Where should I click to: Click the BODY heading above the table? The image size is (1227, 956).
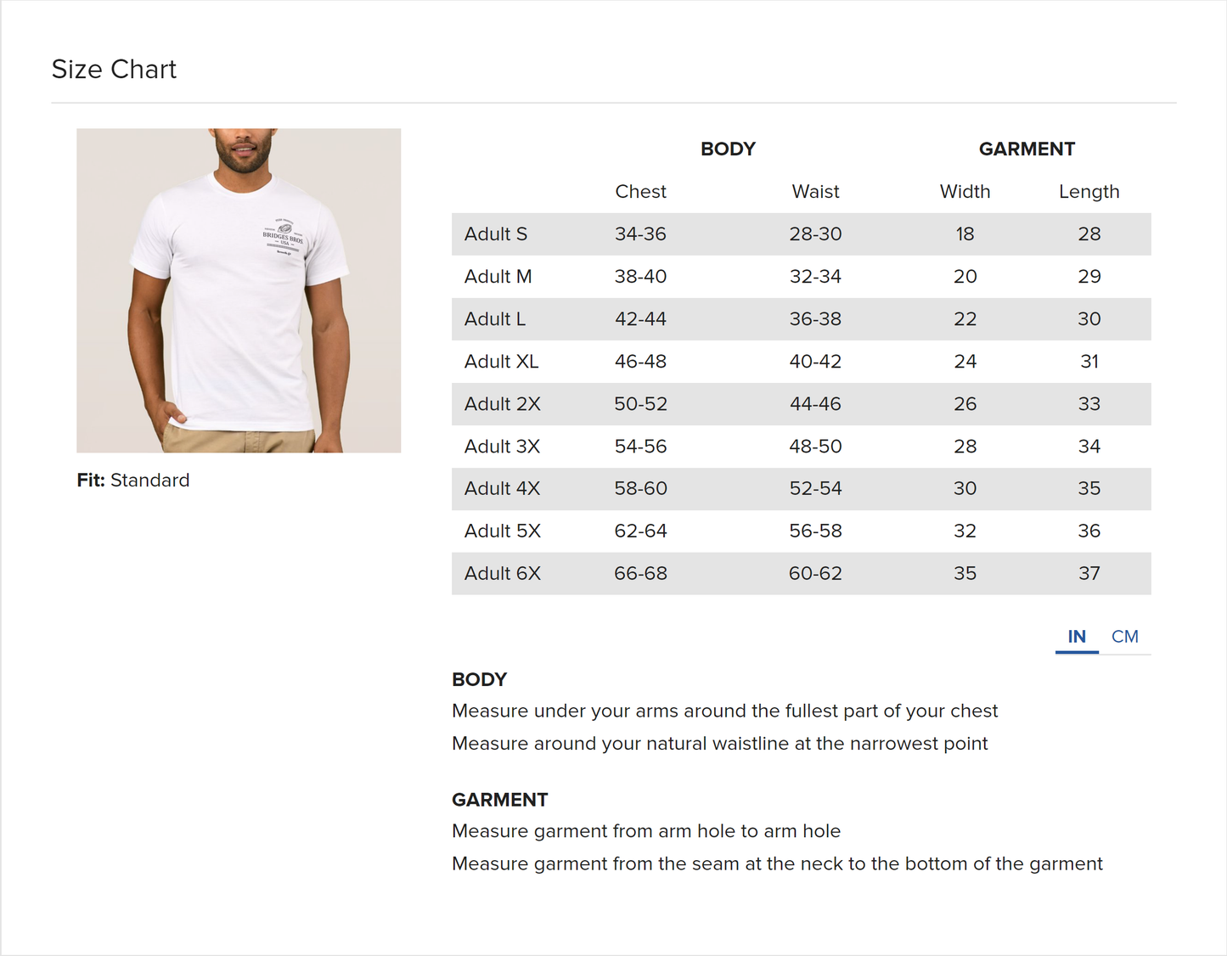point(728,149)
